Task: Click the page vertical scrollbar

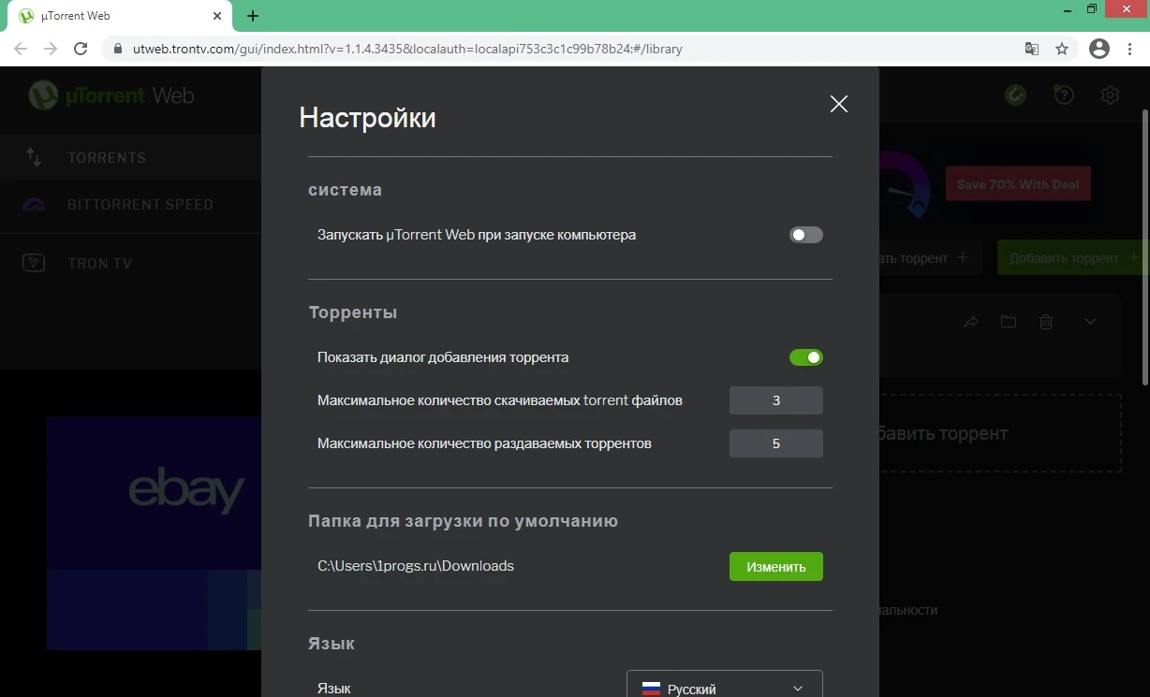Action: coord(1144,247)
